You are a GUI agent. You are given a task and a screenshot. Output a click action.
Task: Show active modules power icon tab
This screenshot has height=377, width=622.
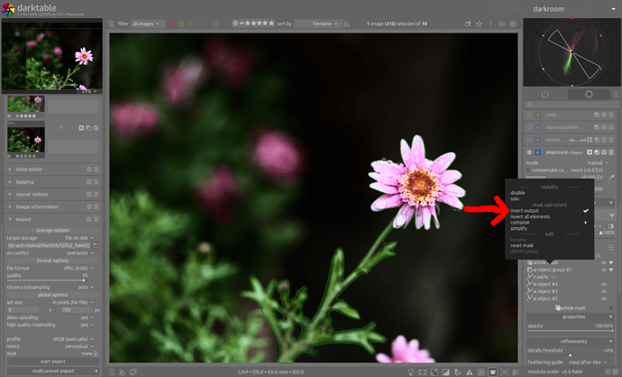[545, 94]
